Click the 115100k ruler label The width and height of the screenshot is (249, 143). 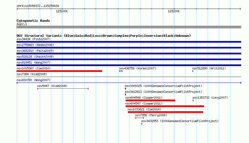[62, 11]
